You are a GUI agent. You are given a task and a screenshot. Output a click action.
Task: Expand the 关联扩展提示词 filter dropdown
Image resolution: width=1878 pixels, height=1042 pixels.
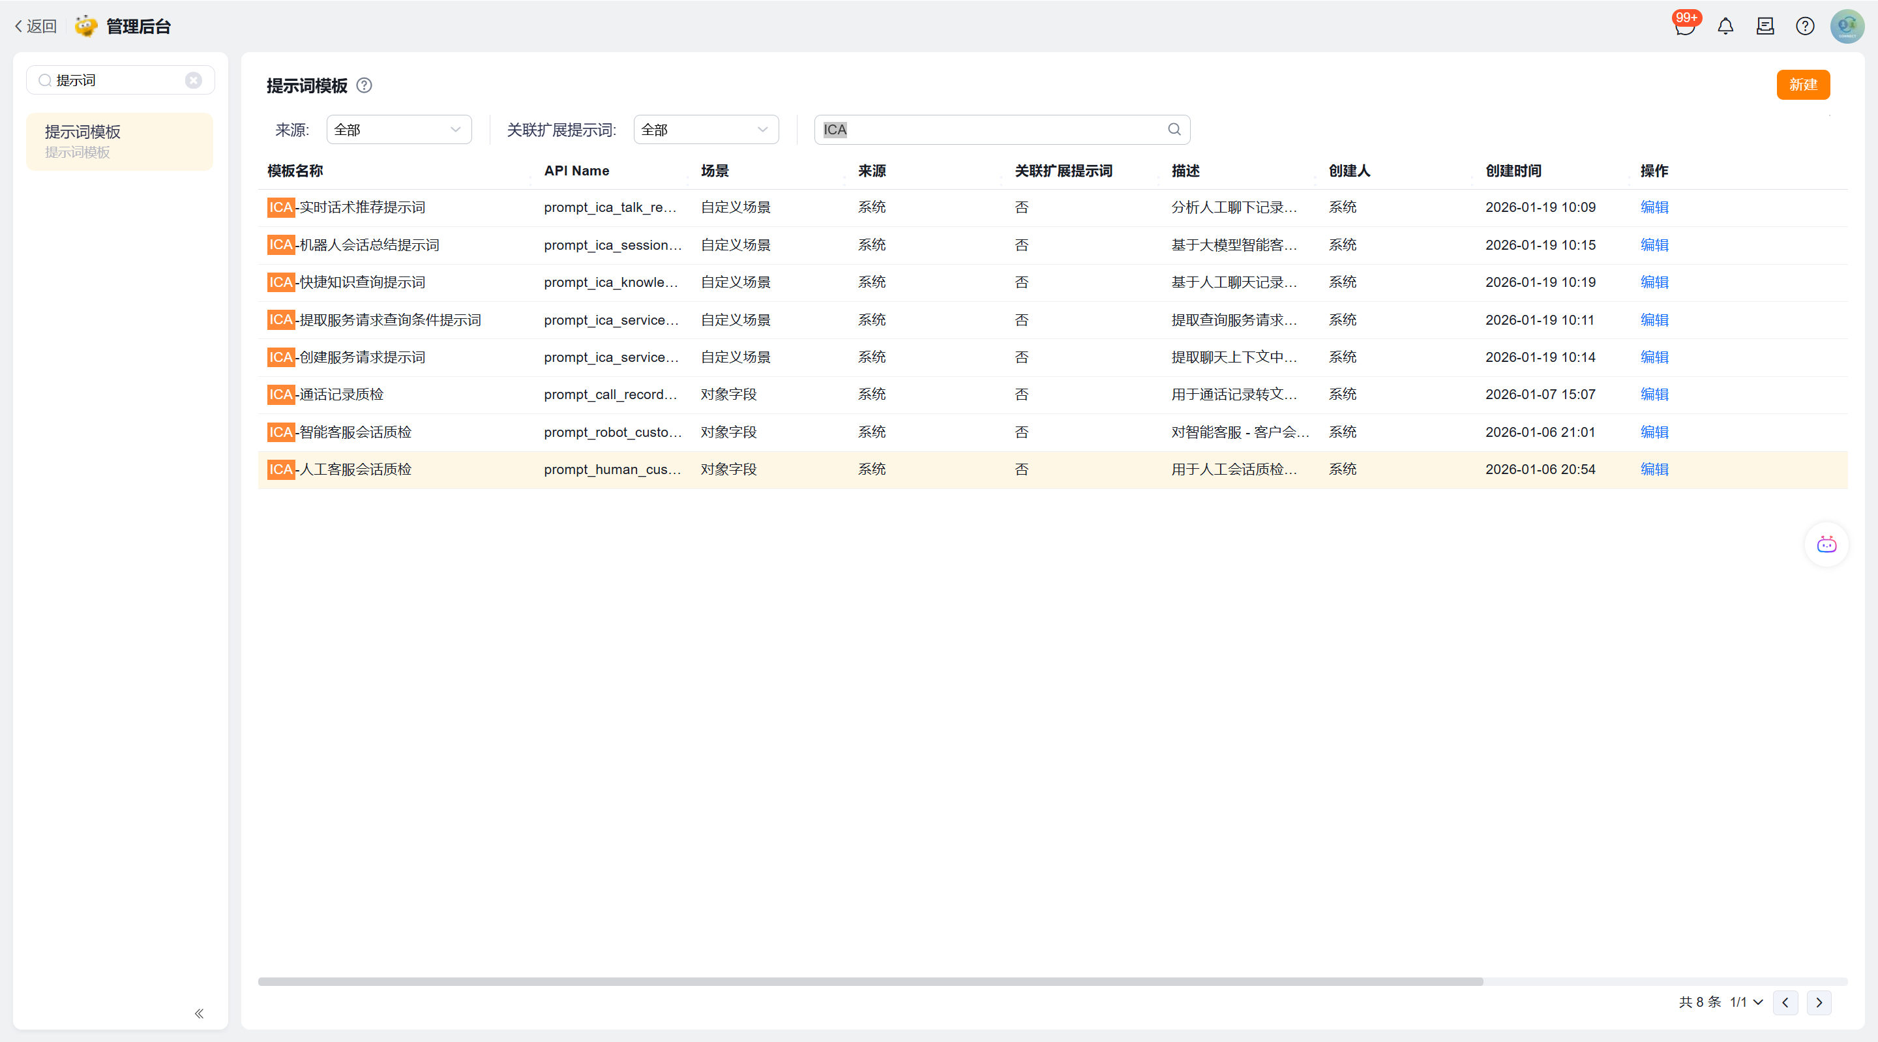click(706, 130)
